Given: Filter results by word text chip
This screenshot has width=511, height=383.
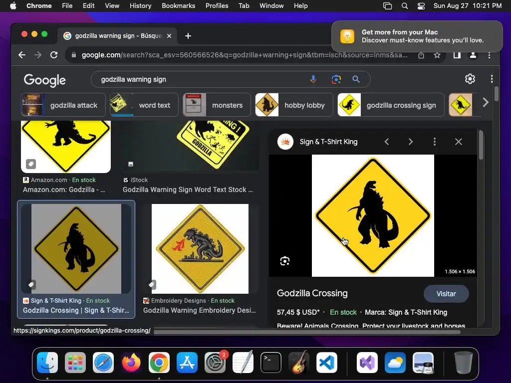Looking at the screenshot, I should pos(144,105).
